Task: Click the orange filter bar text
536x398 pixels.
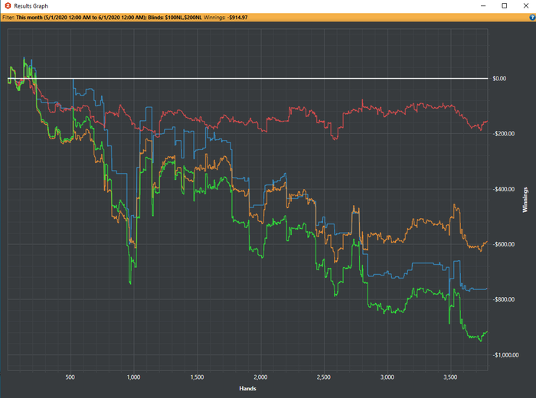Action: point(125,18)
